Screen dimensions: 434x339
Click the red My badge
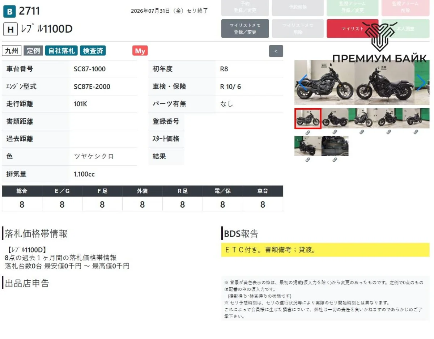[x=140, y=51]
